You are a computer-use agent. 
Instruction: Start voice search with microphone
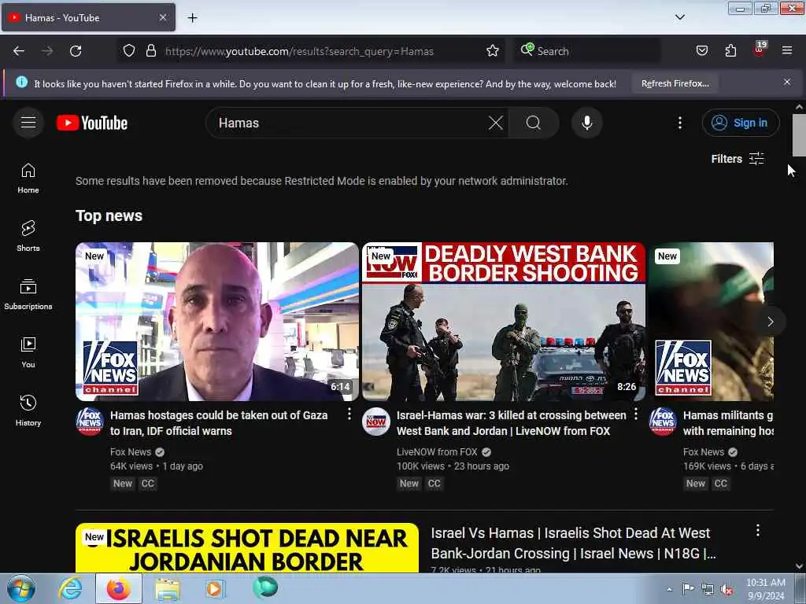(x=587, y=123)
